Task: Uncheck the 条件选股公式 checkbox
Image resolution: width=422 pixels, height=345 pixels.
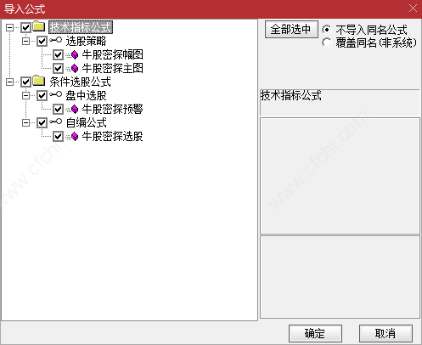Action: (x=25, y=82)
